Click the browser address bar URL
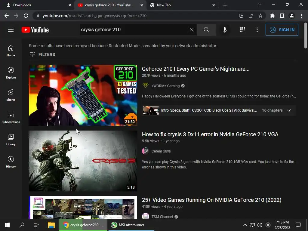Viewport: 308px width, 231px height. click(x=94, y=16)
